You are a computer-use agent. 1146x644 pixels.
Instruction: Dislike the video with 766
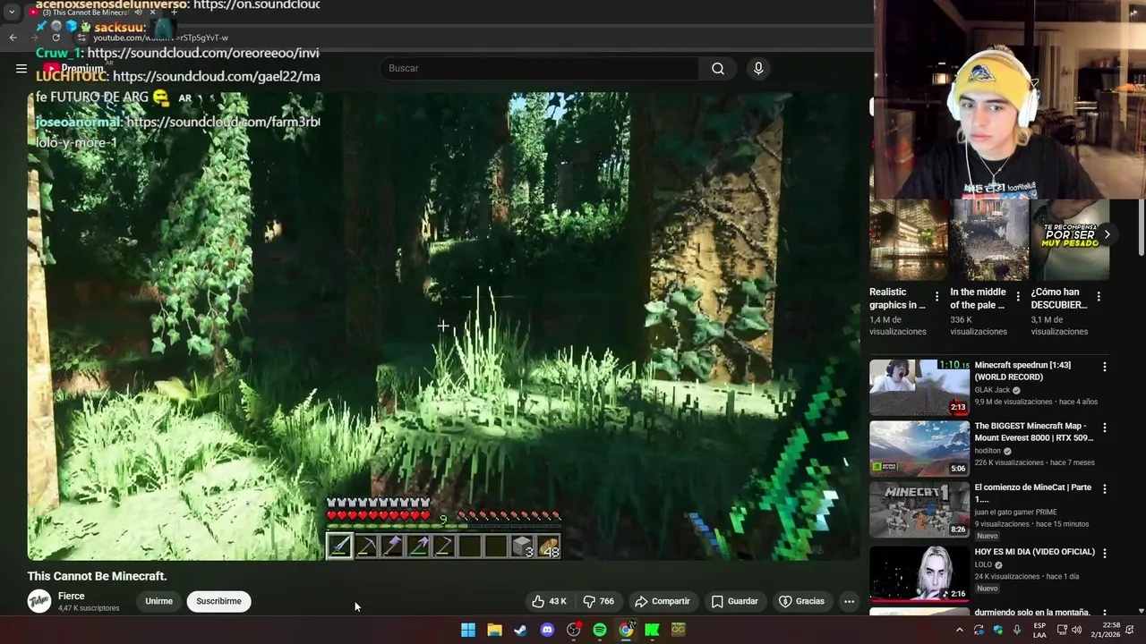point(598,601)
